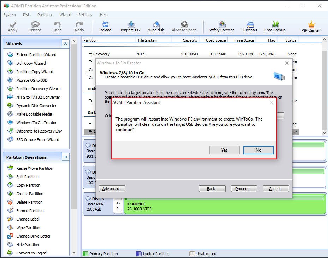Select the Recovery partition row

[191, 54]
